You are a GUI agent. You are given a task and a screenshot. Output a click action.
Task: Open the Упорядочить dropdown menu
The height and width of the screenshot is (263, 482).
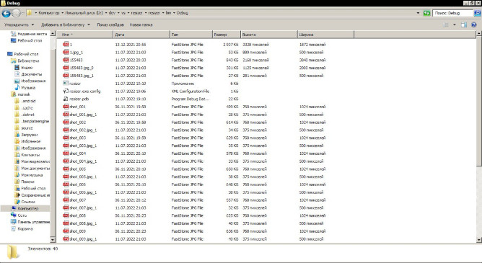click(19, 24)
